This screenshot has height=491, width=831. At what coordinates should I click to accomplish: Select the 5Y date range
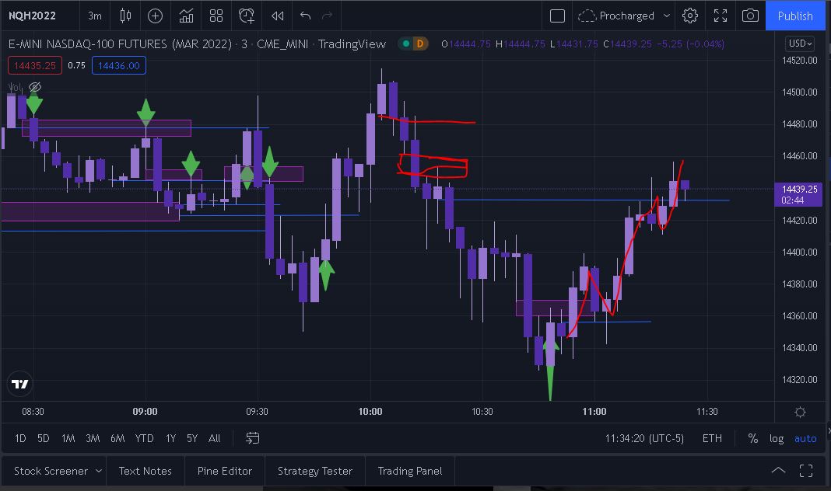tap(192, 438)
